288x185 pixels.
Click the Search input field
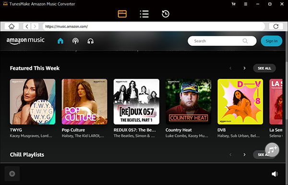coord(222,41)
